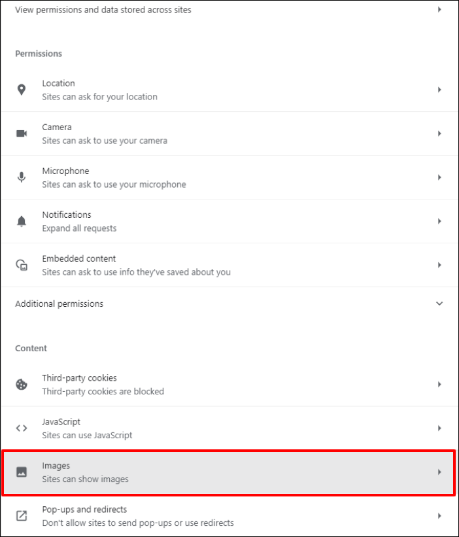Click the Camera icon
The image size is (459, 537).
(x=22, y=133)
